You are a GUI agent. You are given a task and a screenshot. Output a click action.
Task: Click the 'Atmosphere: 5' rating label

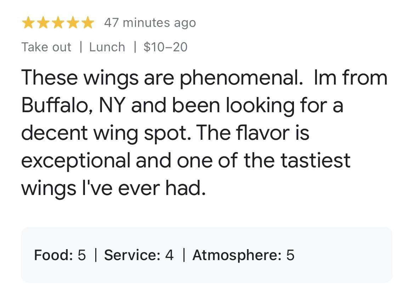[x=243, y=255]
